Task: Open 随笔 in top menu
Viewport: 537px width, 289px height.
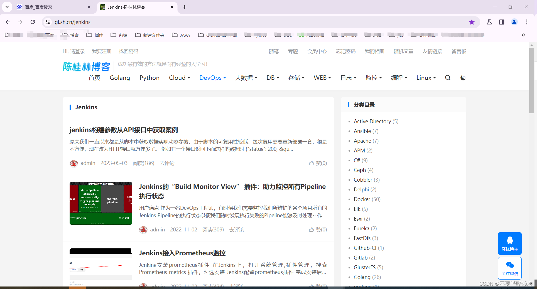Action: 274,51
